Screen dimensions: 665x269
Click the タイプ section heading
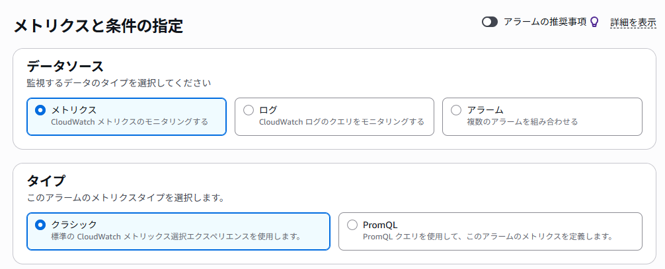tap(46, 181)
